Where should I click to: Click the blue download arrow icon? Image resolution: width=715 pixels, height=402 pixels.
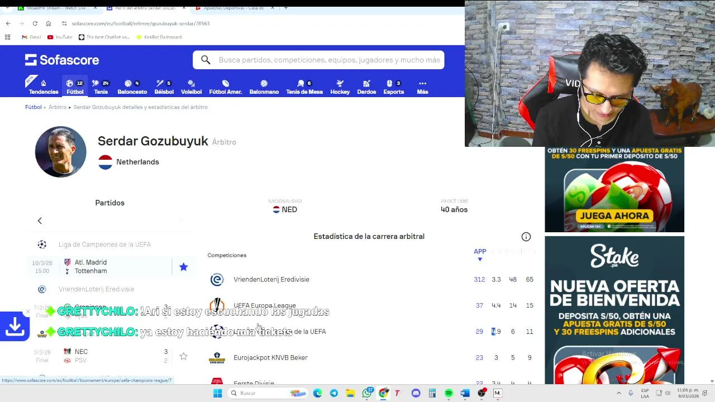pyautogui.click(x=15, y=327)
